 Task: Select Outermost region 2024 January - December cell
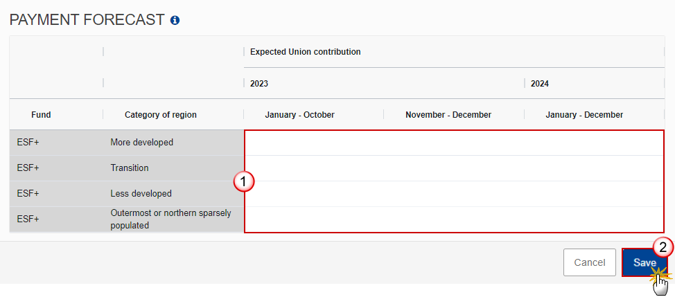[594, 219]
